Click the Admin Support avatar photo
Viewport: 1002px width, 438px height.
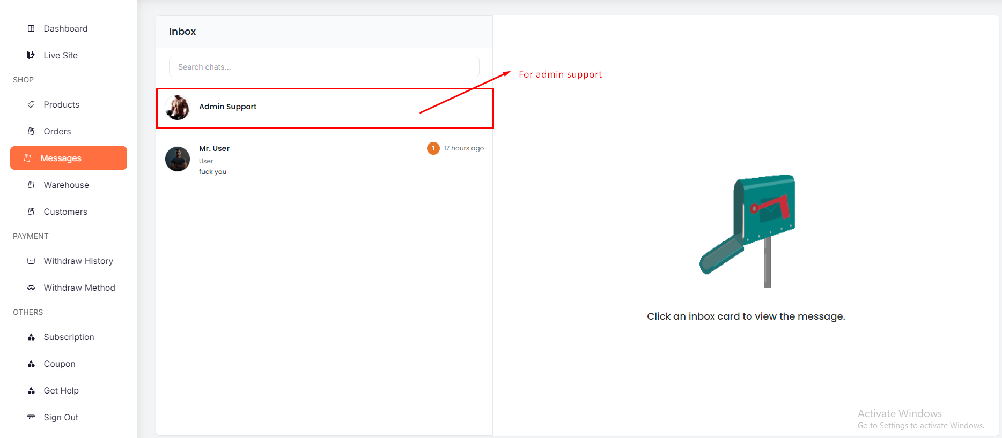(178, 108)
